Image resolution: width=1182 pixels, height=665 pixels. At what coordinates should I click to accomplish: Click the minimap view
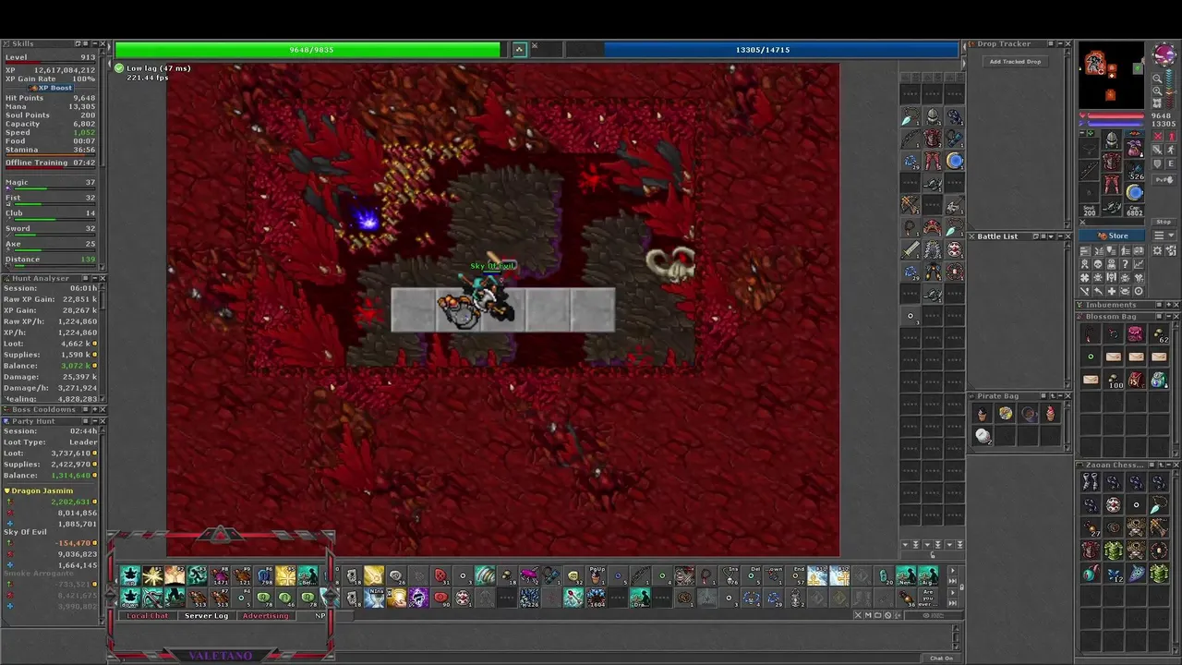point(1112,76)
